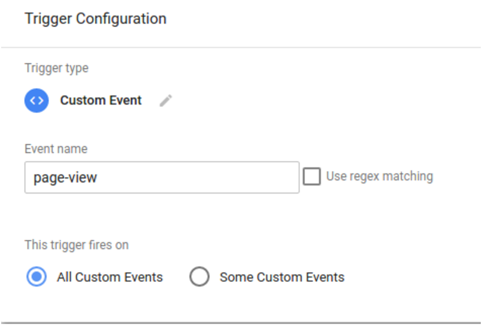Click the 'Trigger type' label

tap(56, 68)
